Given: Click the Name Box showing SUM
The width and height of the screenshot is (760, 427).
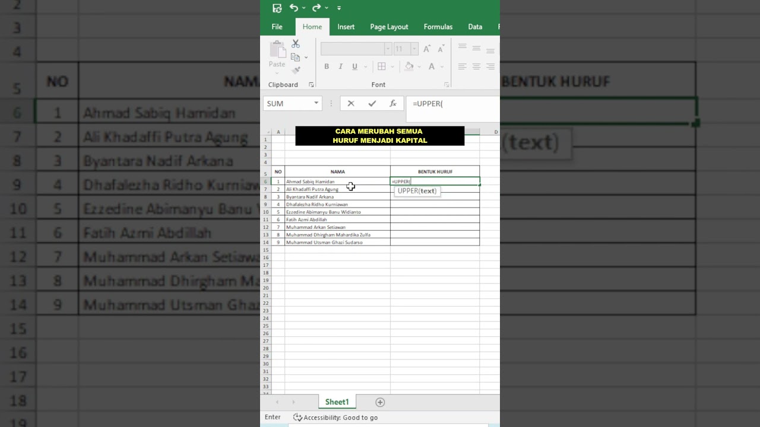Looking at the screenshot, I should [x=287, y=103].
